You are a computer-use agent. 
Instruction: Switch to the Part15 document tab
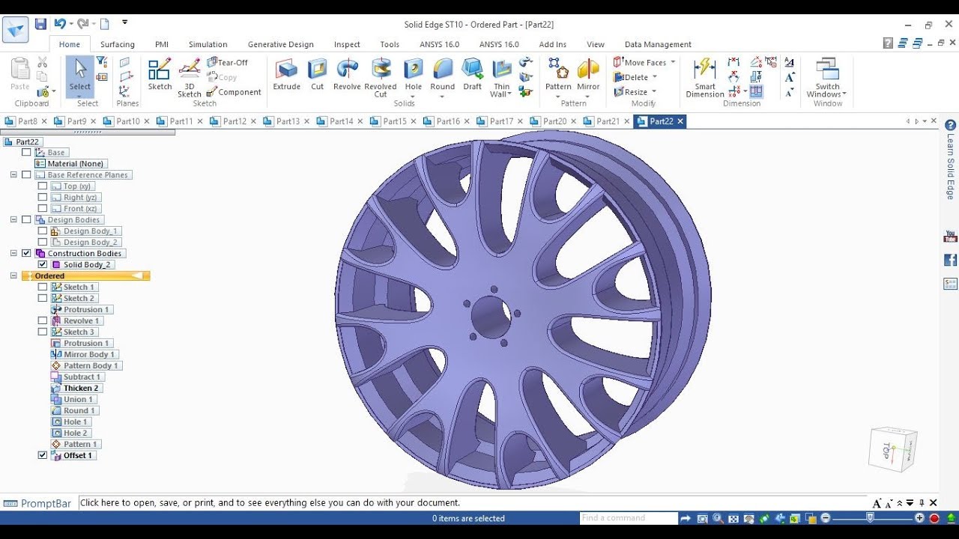coord(395,121)
